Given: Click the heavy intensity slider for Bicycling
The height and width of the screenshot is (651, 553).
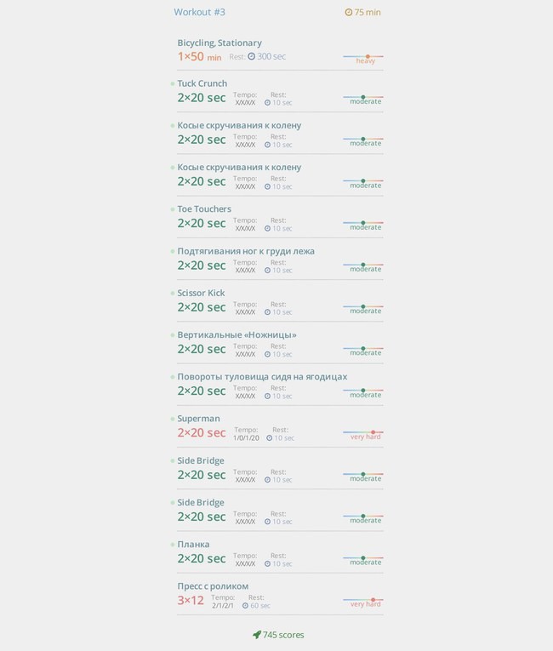Looking at the screenshot, I should click(x=363, y=59).
